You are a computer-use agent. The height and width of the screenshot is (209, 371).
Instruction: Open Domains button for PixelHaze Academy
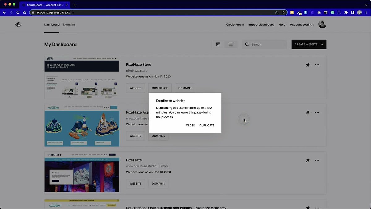[158, 136]
